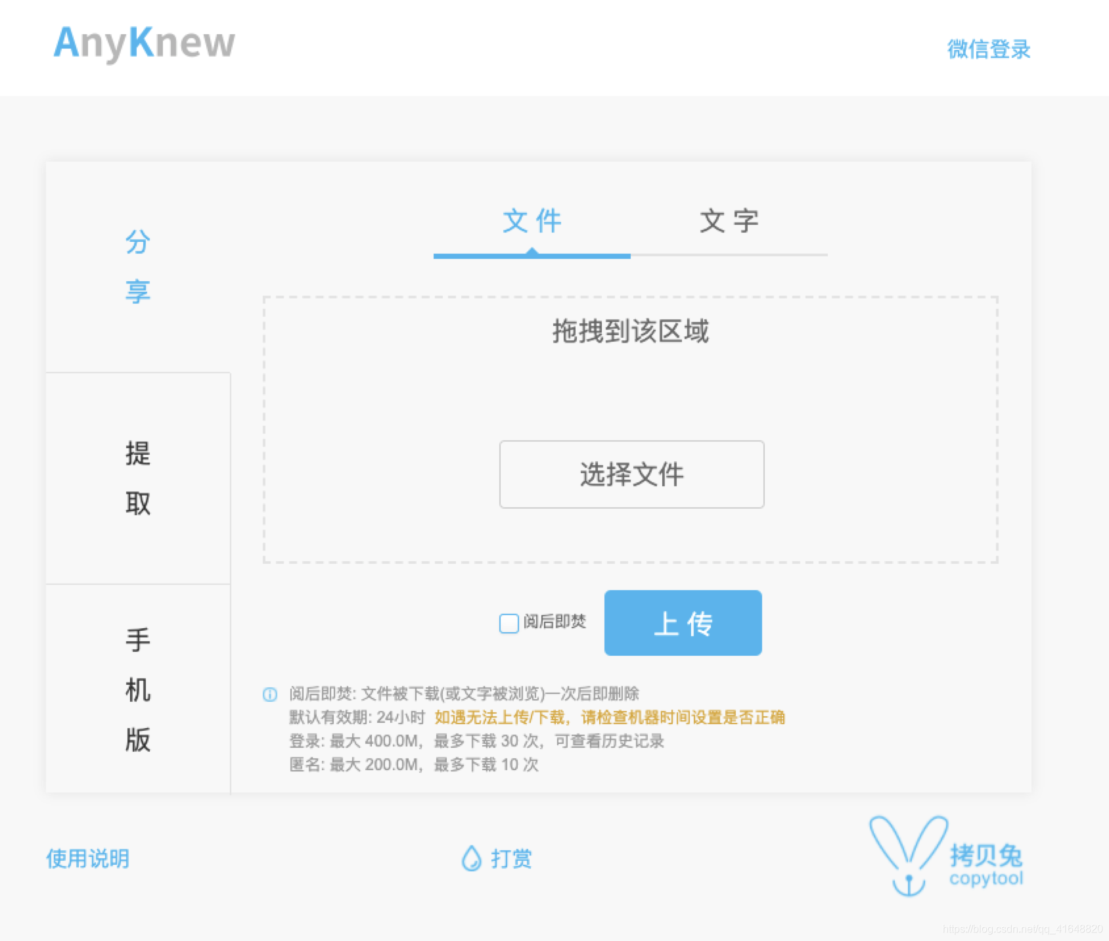
Task: Open the 微信登录 login link
Action: click(988, 49)
